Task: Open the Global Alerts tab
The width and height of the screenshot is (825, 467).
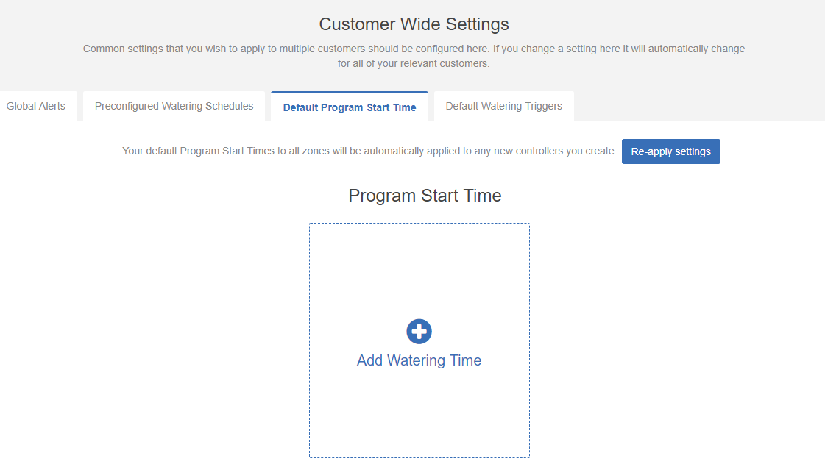Action: coord(36,106)
